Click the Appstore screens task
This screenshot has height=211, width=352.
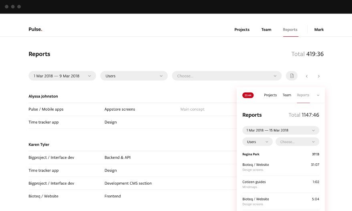(x=120, y=109)
